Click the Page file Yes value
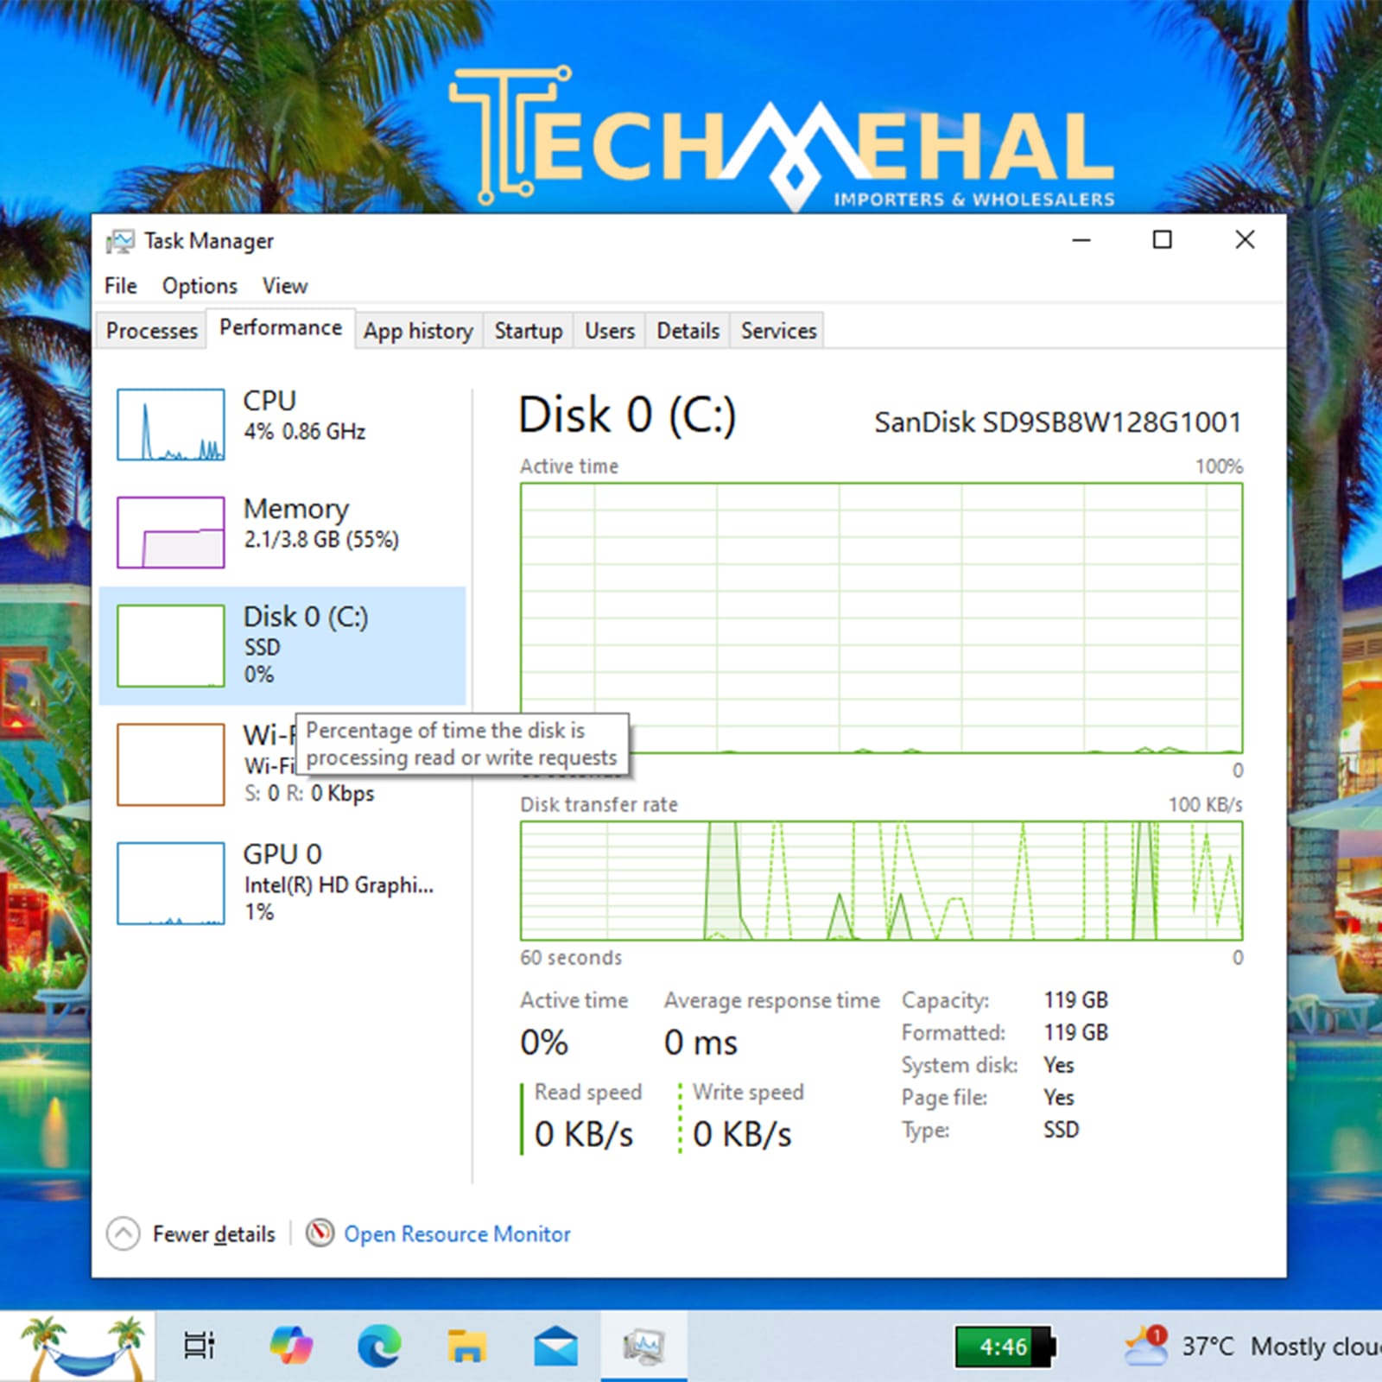This screenshot has height=1382, width=1382. (x=1059, y=1098)
